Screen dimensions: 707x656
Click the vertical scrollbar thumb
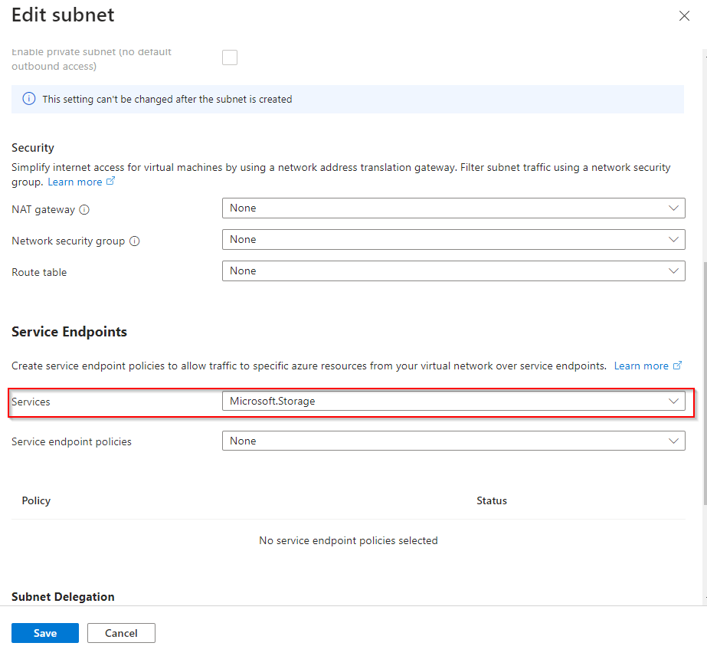(704, 383)
